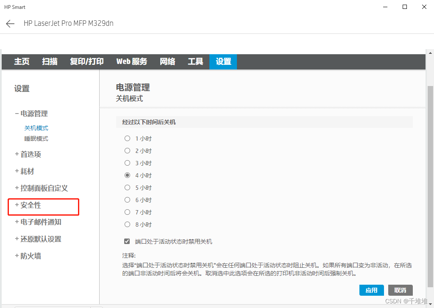Screen dimensions: 434x308
Task: Expand the 控制面板自定义 section
Action: tap(42, 188)
